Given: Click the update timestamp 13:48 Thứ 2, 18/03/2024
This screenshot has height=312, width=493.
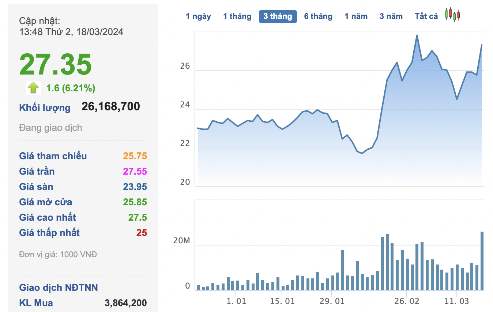Looking at the screenshot, I should [71, 32].
